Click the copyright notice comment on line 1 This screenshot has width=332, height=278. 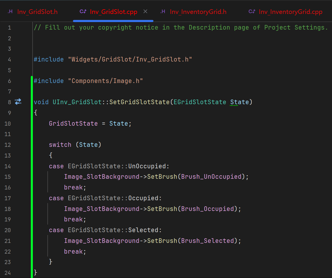181,28
